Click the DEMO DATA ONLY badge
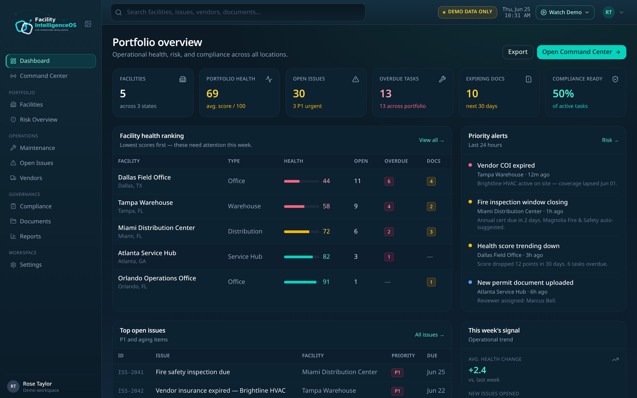Viewport: 637px width, 398px height. tap(467, 12)
